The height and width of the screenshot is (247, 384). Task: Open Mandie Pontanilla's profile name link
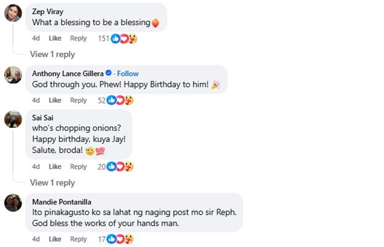pyautogui.click(x=61, y=201)
